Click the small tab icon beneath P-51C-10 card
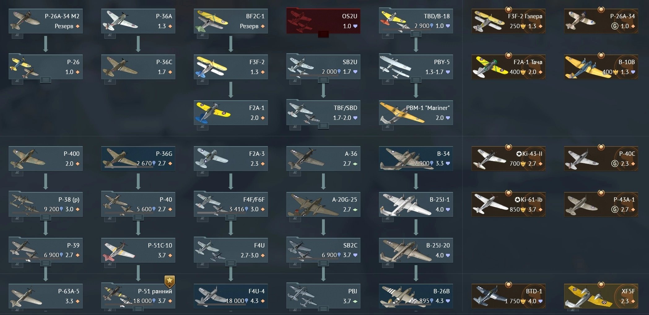This screenshot has width=649, height=315. pyautogui.click(x=110, y=265)
